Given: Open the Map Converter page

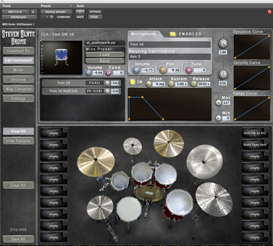Looking at the screenshot, I should tap(18, 89).
